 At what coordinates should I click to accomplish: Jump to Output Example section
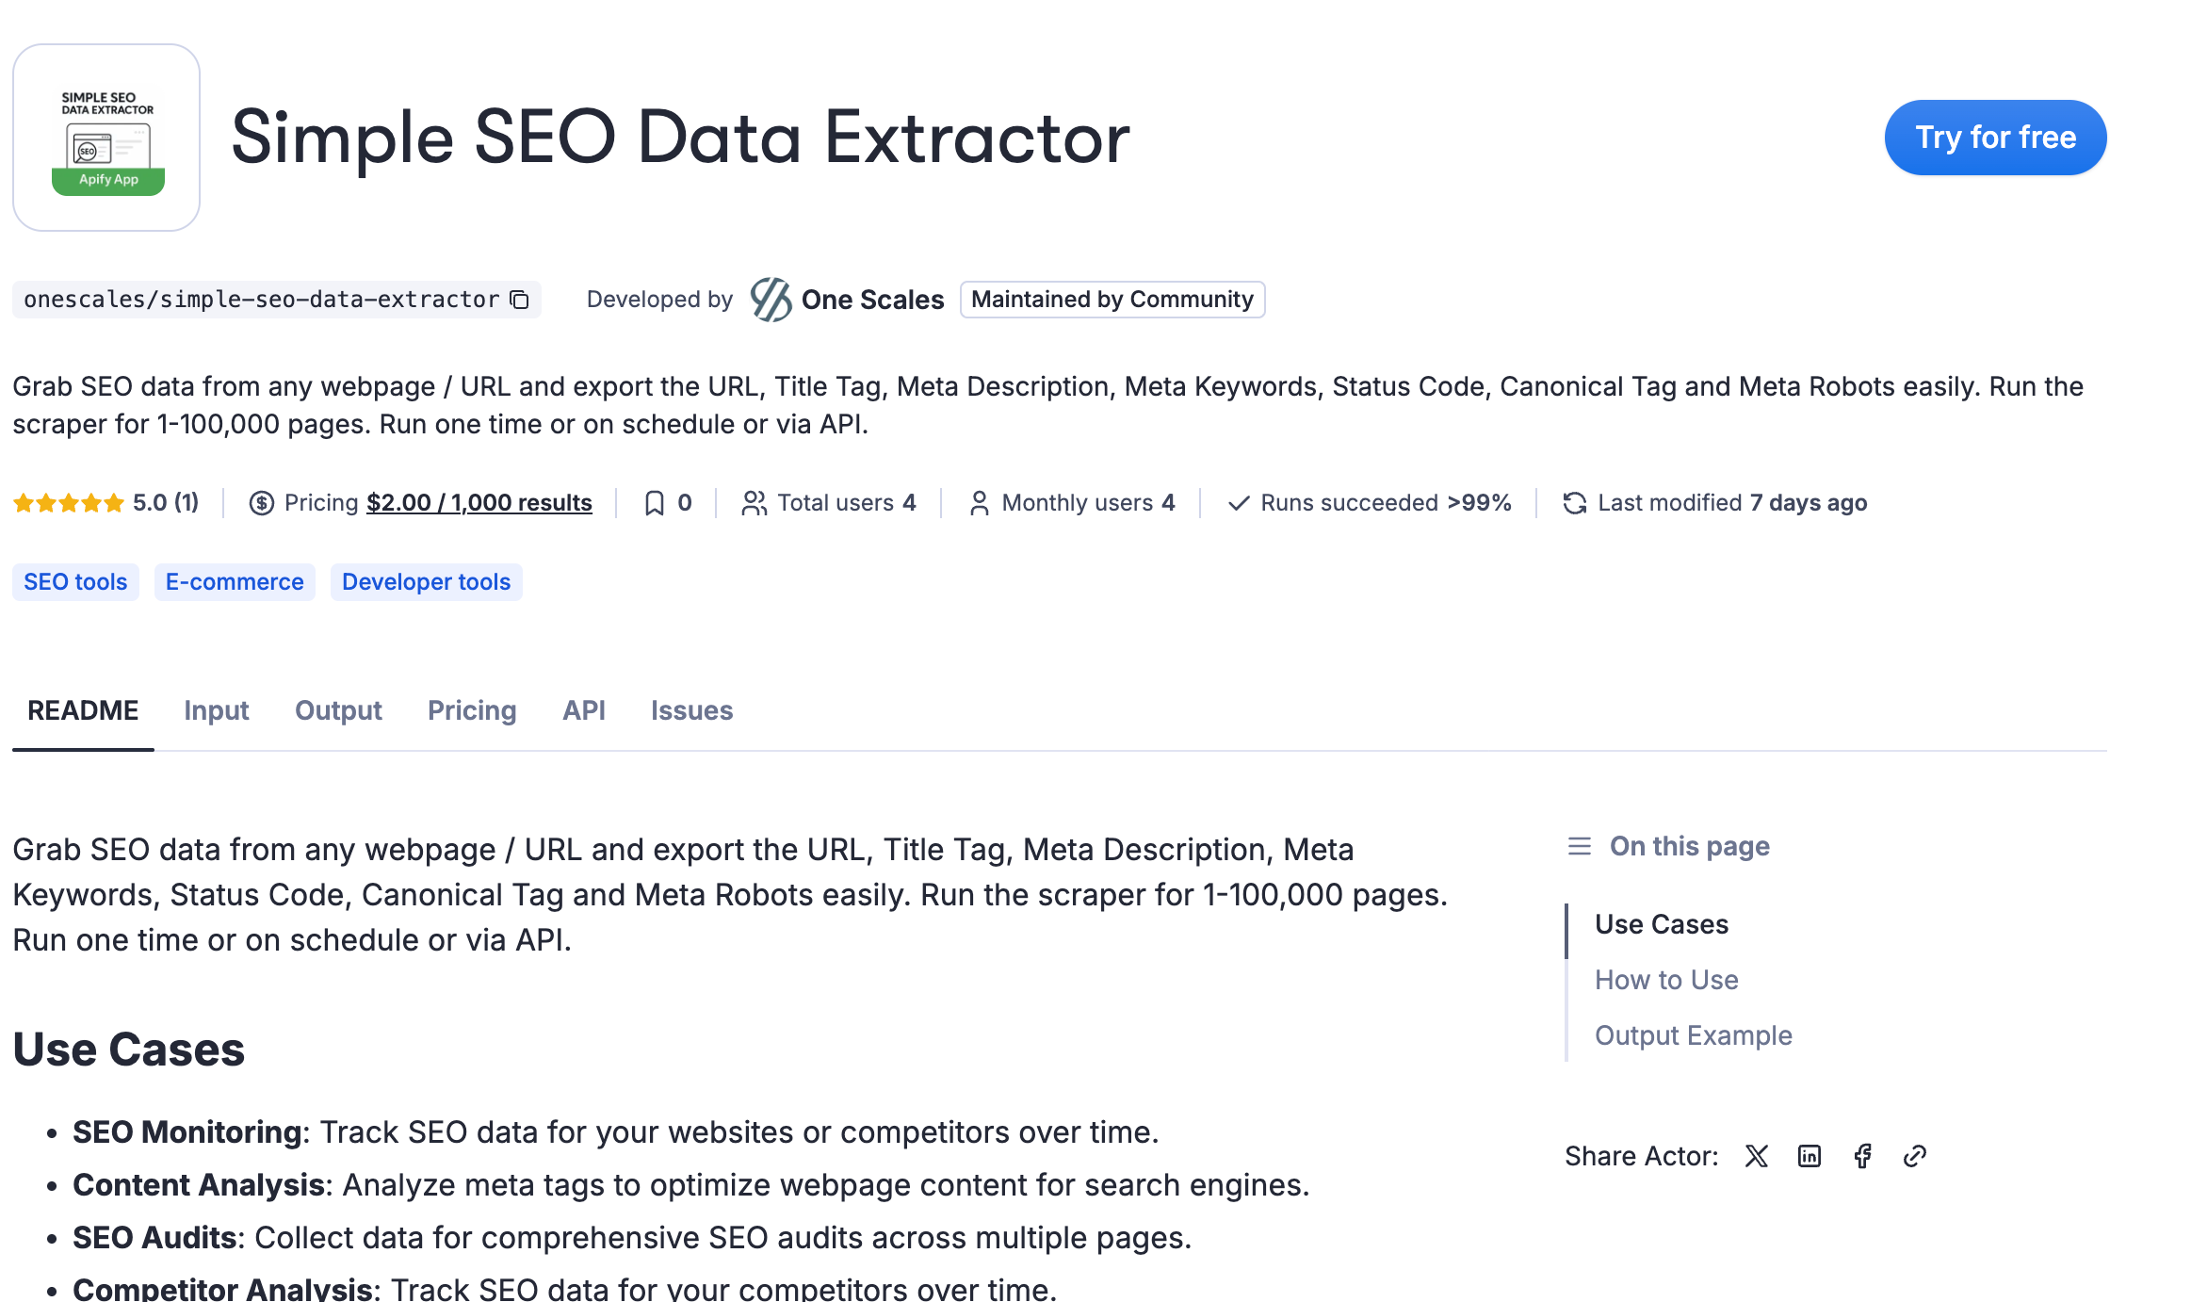tap(1693, 1035)
